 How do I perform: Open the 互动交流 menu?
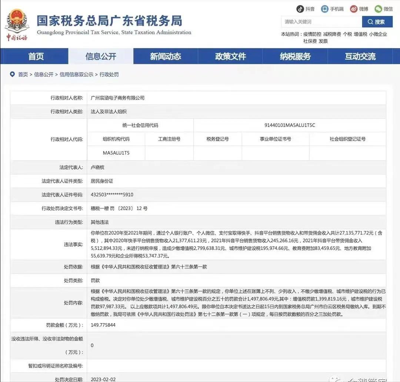click(x=360, y=56)
